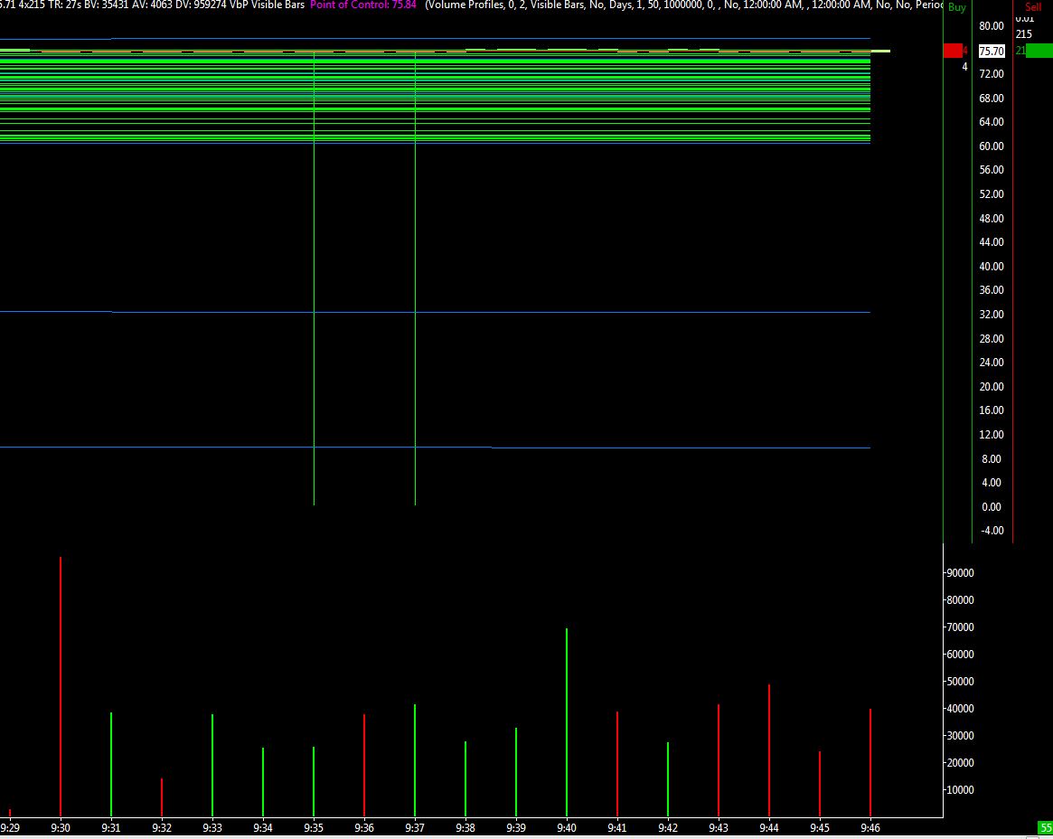Click the 72.00 price axis label

(x=992, y=74)
